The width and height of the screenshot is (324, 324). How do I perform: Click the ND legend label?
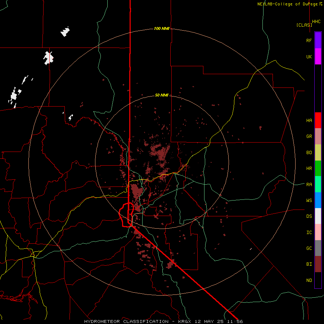[309, 280]
